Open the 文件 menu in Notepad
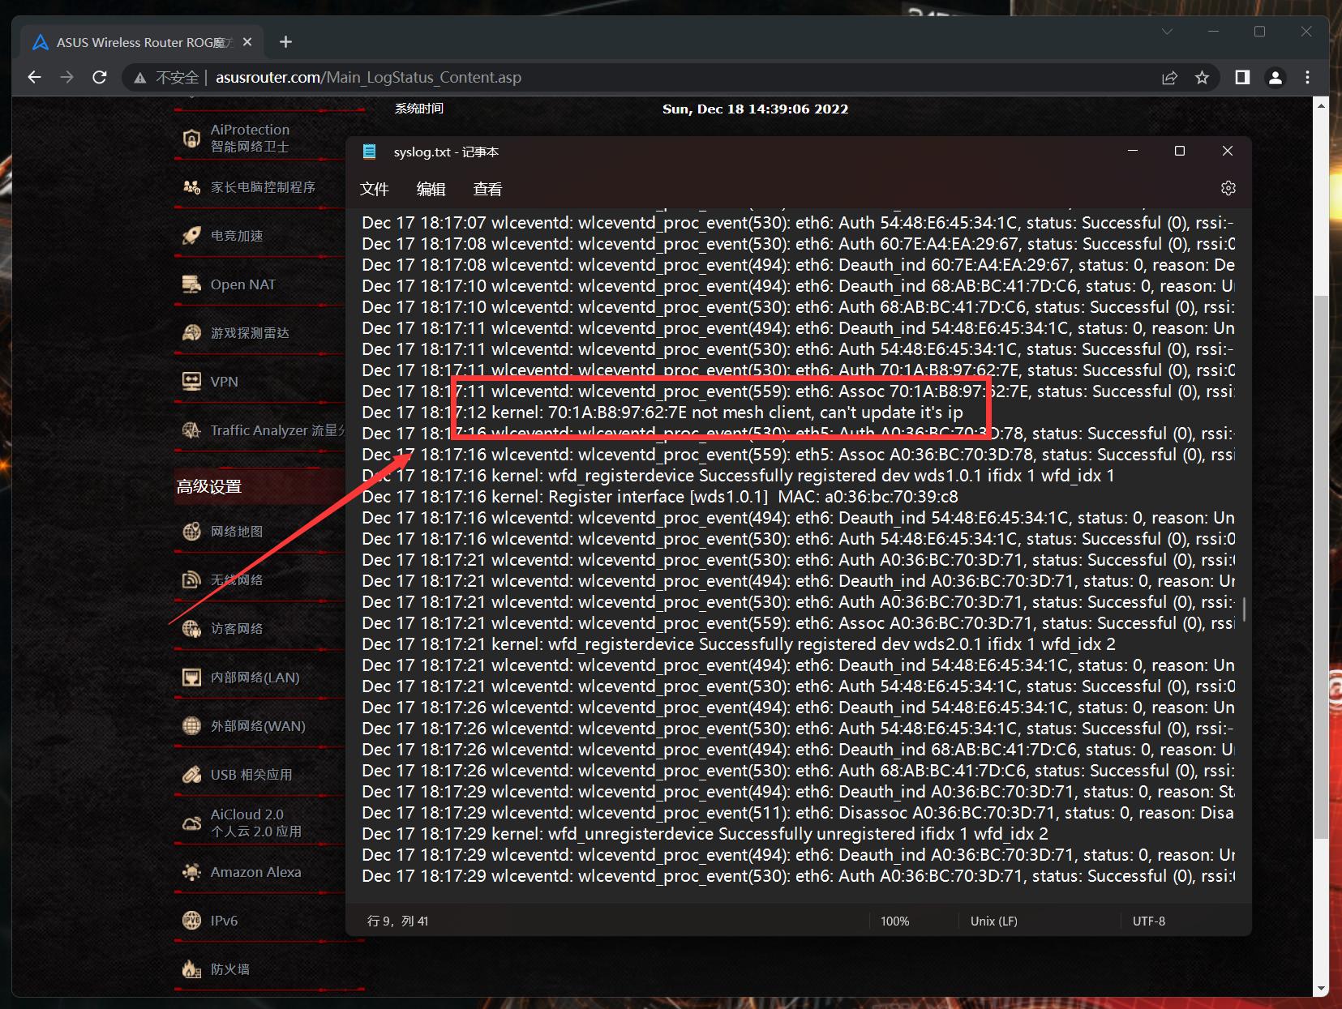1342x1009 pixels. [x=375, y=189]
